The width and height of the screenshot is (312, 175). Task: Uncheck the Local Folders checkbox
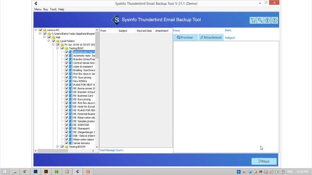click(54, 41)
